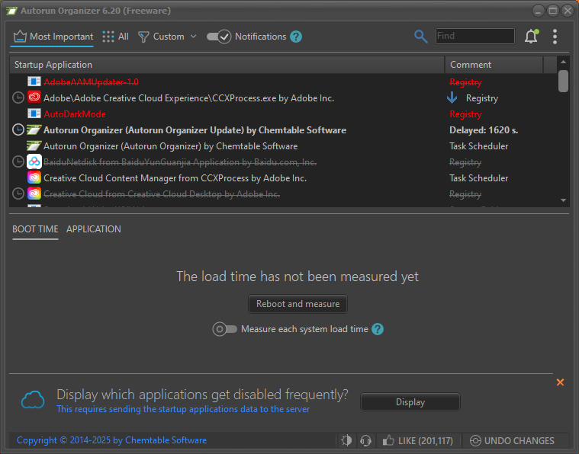Click the Autorun Organizer title bar logo
The image size is (579, 454).
[11, 11]
